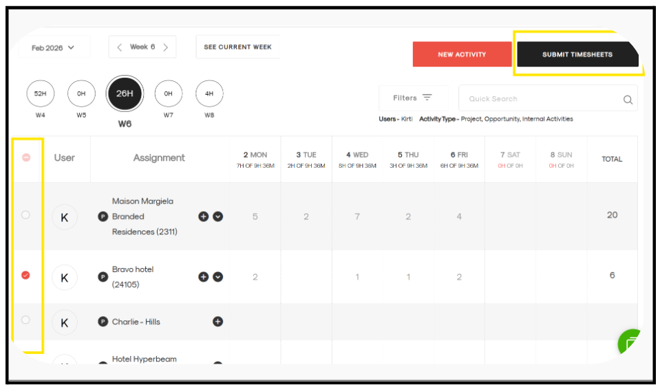Click the New Activity button
The width and height of the screenshot is (660, 389).
[x=462, y=54]
